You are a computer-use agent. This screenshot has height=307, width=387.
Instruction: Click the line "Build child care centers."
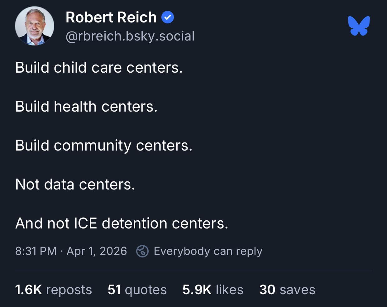click(x=99, y=68)
